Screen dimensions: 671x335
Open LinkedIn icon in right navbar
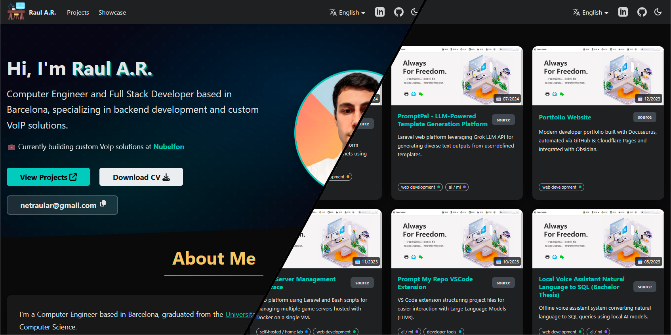623,12
